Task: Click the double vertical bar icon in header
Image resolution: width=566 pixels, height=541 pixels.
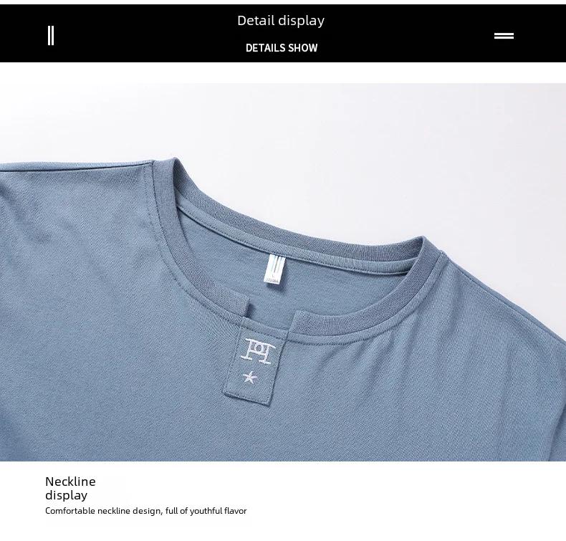Action: coord(51,35)
